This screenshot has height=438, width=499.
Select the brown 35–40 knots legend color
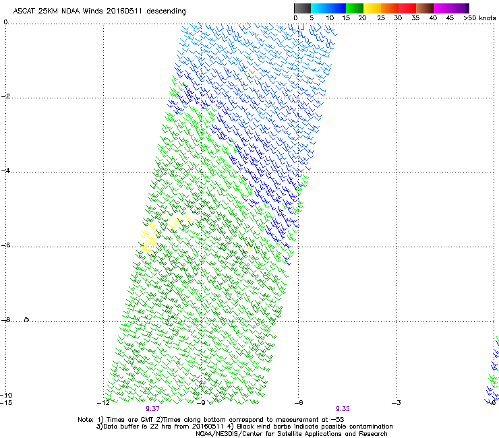(x=425, y=8)
